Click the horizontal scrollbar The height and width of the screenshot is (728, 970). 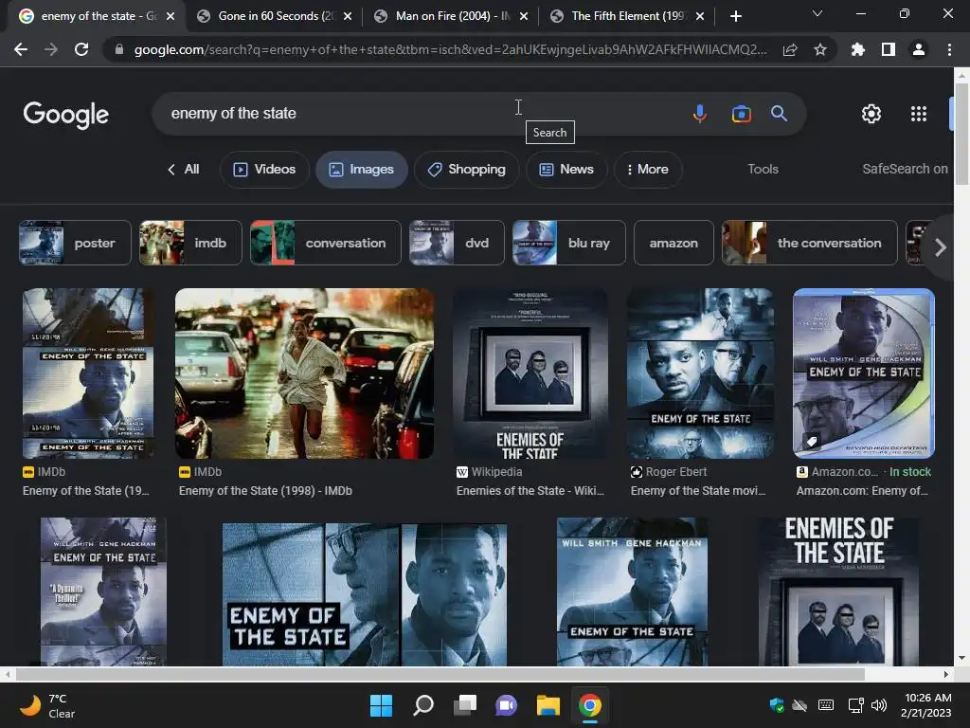coord(440,674)
